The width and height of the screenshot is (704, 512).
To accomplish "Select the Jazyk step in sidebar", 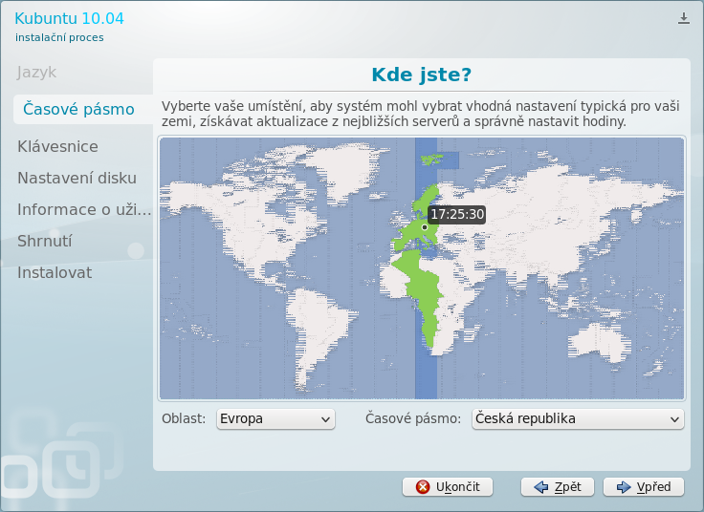I will 36,73.
